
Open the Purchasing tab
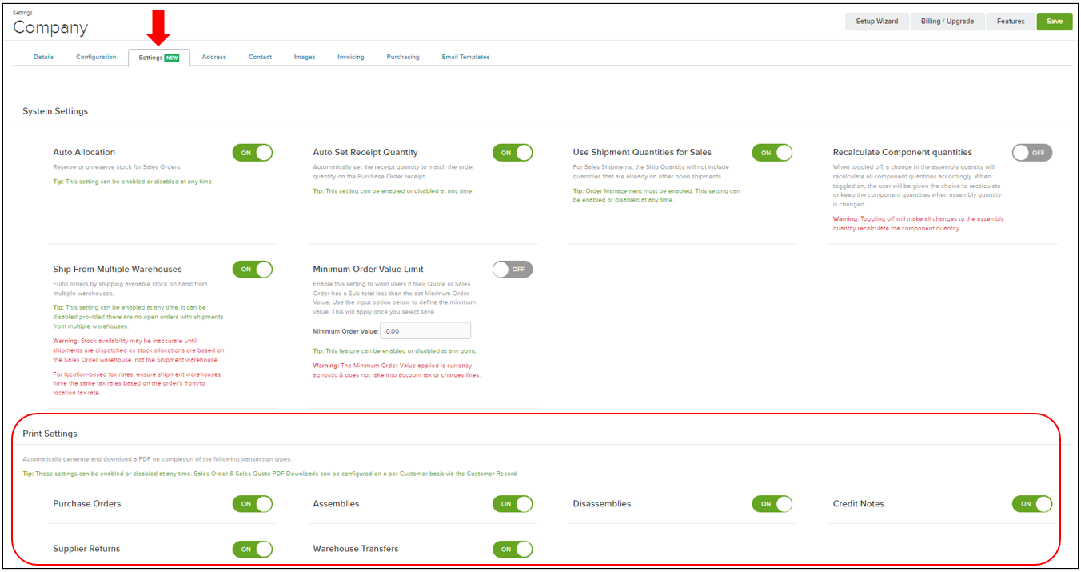pyautogui.click(x=403, y=57)
